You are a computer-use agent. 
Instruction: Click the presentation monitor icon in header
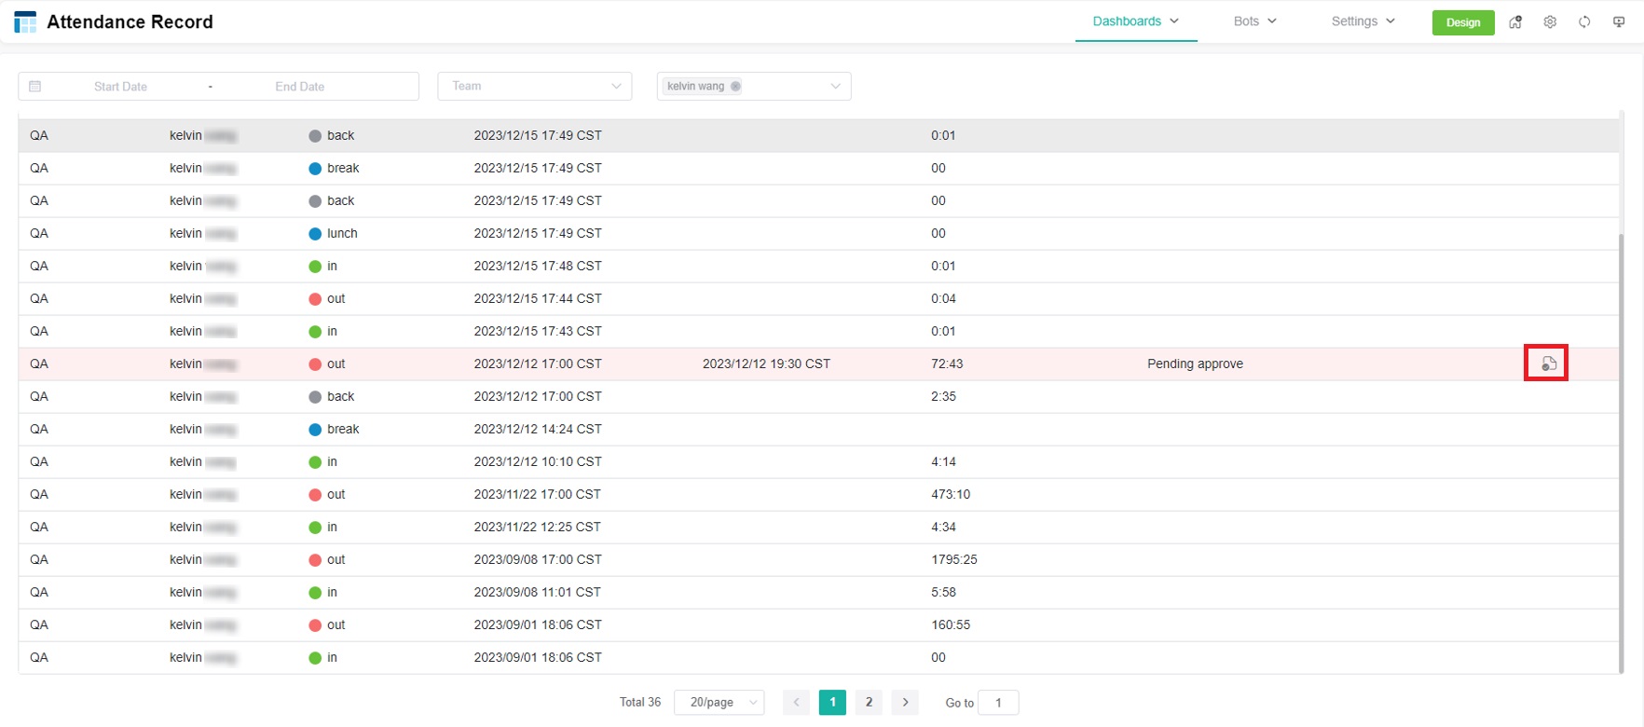[1619, 22]
